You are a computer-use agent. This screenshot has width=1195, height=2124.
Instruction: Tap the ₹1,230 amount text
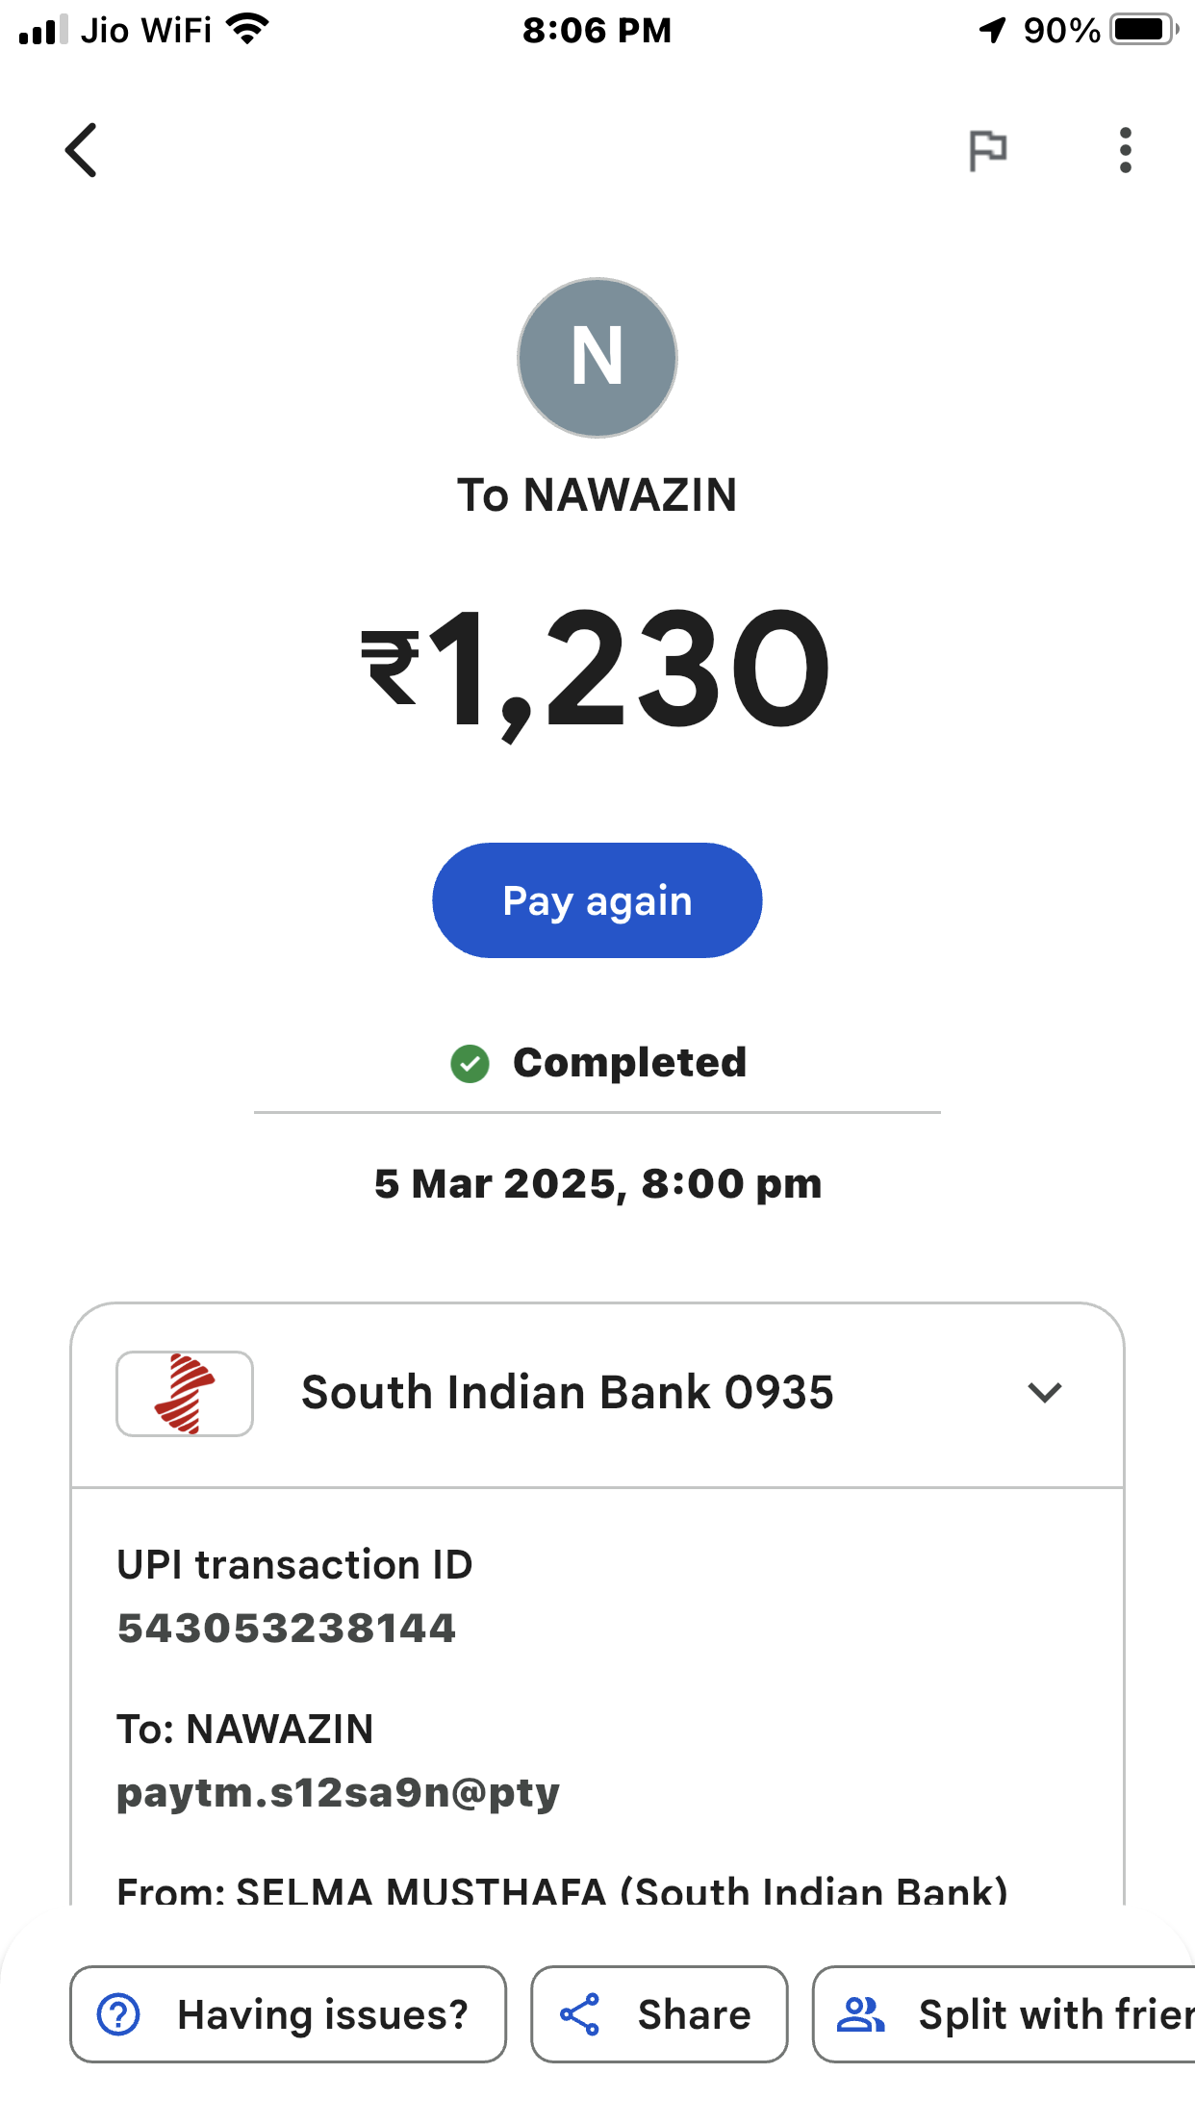click(x=597, y=669)
